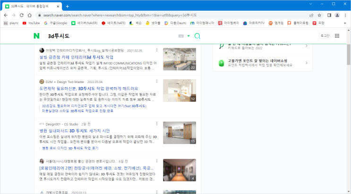This screenshot has width=351, height=194.
Task: Open the 구글(Google) bookmark
Action: pyautogui.click(x=56, y=23)
